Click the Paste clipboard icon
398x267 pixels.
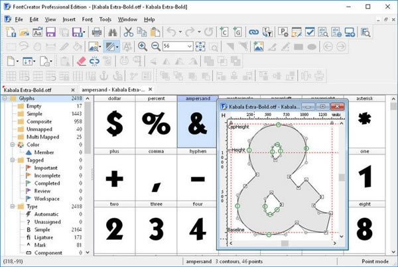(155, 32)
